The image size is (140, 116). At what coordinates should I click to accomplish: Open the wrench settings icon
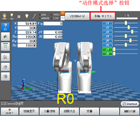click(x=34, y=16)
